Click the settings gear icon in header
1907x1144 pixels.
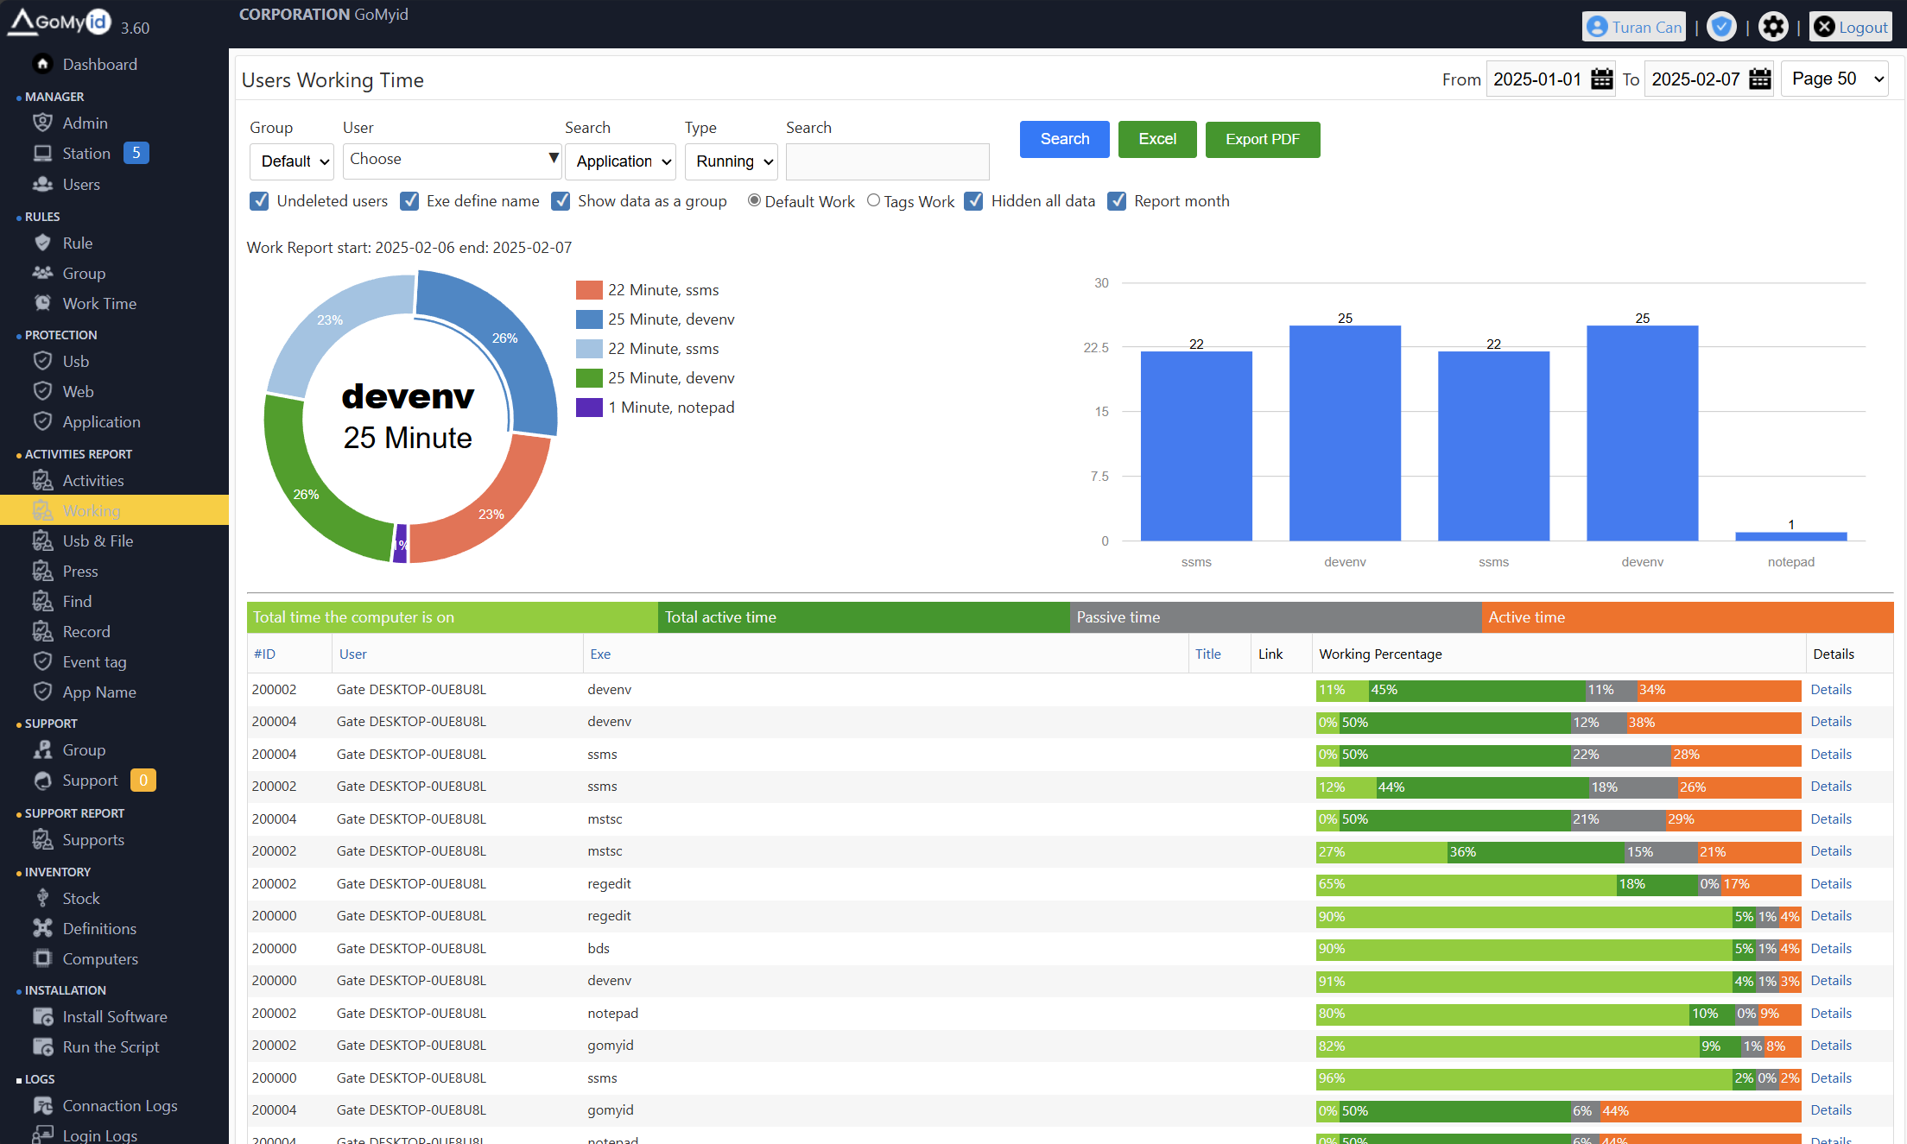click(1773, 27)
